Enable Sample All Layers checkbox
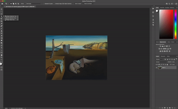Viewport: 178px width, 109px height. tap(44, 4)
